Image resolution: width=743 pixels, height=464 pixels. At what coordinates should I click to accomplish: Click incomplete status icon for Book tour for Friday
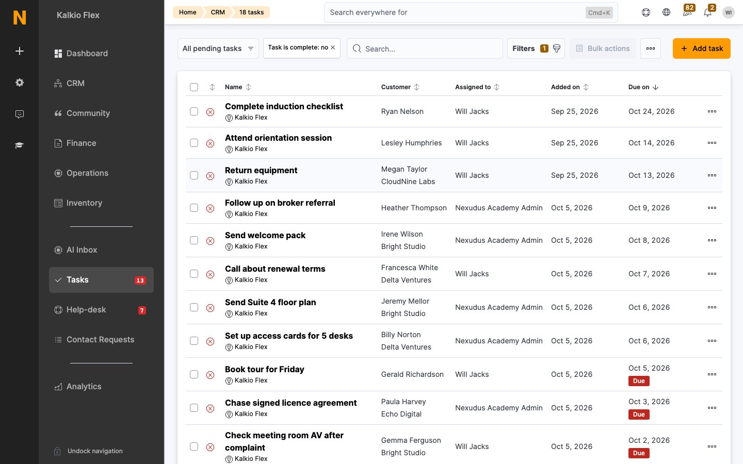(x=211, y=375)
